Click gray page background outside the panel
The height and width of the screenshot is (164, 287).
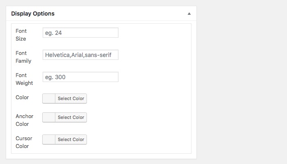pos(242,82)
